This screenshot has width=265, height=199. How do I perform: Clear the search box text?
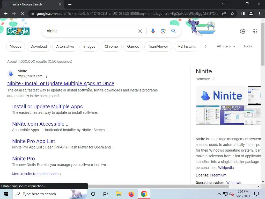140,31
